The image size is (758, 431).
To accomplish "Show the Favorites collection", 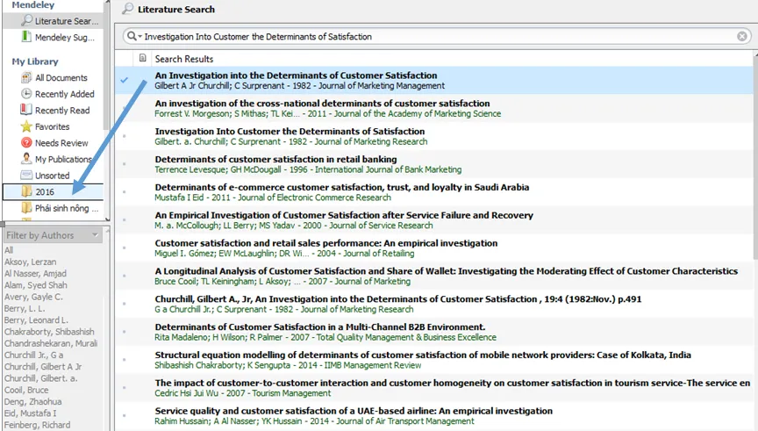I will pyautogui.click(x=54, y=126).
